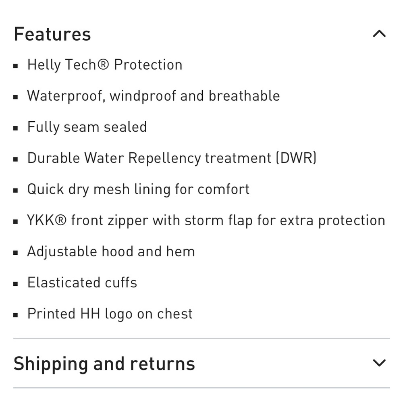The height and width of the screenshot is (403, 403).
Task: Select Quick dry mesh lining line
Action: coord(138,189)
